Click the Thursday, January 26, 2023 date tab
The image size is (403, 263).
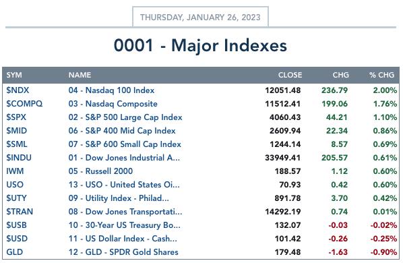[x=200, y=17]
